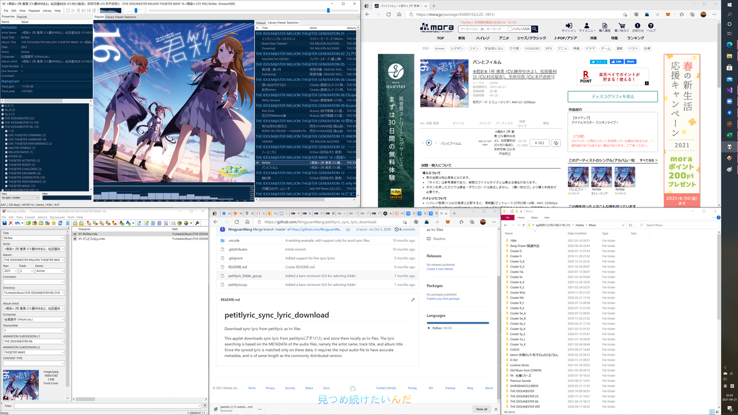Open the Playback menu in foobar2000
738x415 pixels.
34,11
